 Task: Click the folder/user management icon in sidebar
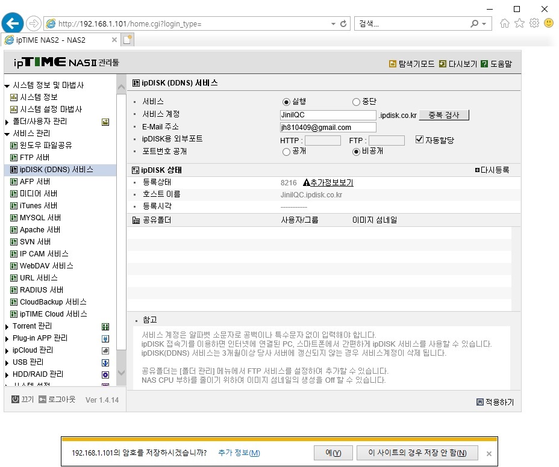105,122
